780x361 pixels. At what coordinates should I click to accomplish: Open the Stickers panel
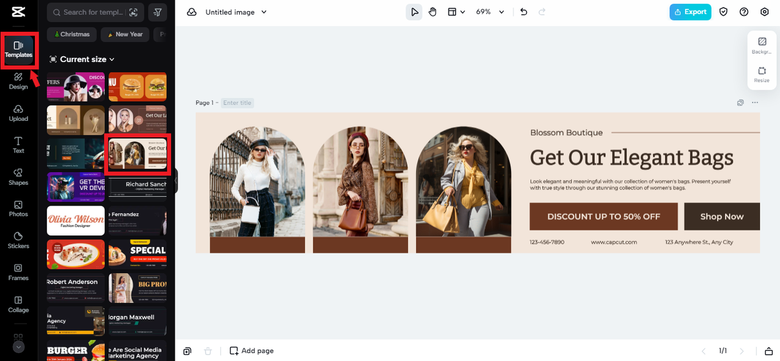18,241
